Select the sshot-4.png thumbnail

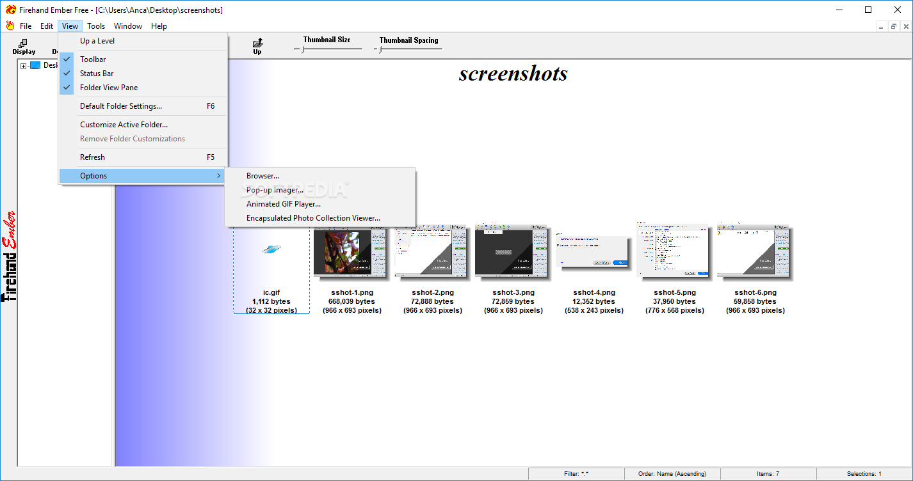(x=593, y=252)
